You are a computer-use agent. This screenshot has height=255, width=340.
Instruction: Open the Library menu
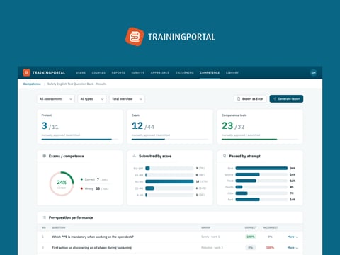point(232,72)
